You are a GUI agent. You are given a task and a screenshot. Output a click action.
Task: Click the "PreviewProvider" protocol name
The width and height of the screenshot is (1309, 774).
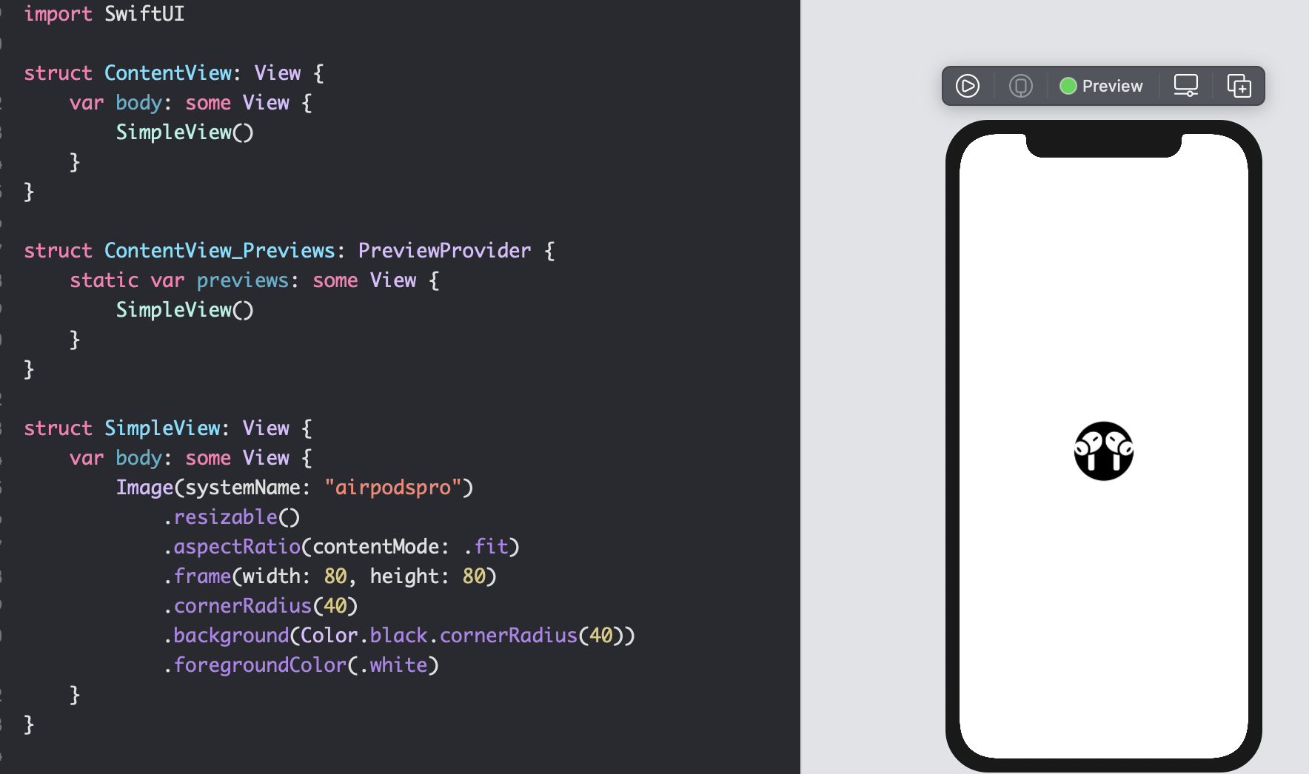445,251
